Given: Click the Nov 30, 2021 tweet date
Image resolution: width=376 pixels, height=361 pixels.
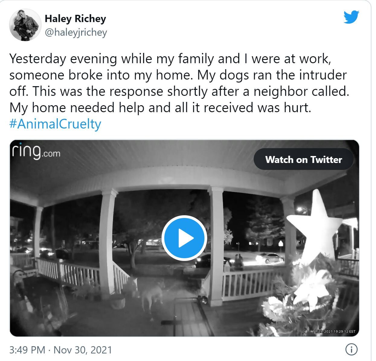Looking at the screenshot, I should (83, 350).
